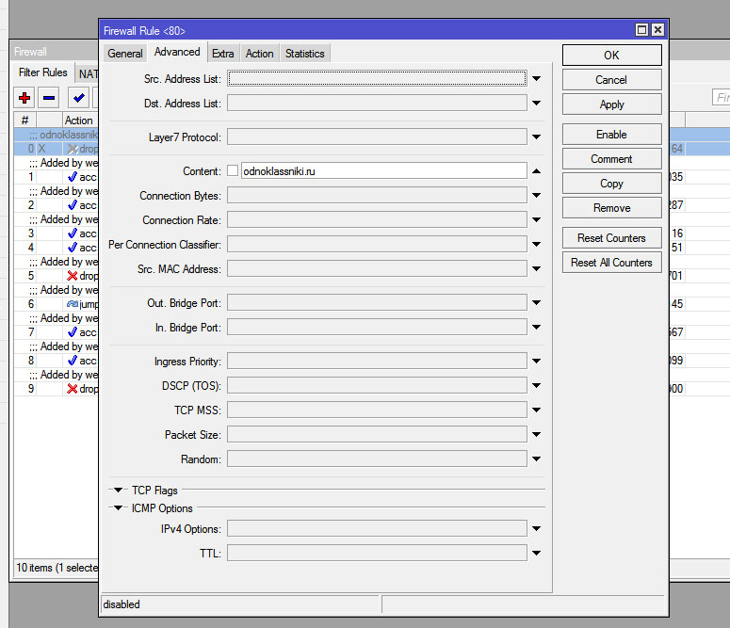730x628 pixels.
Task: Expand the Src. Address List dropdown arrow
Action: 536,79
